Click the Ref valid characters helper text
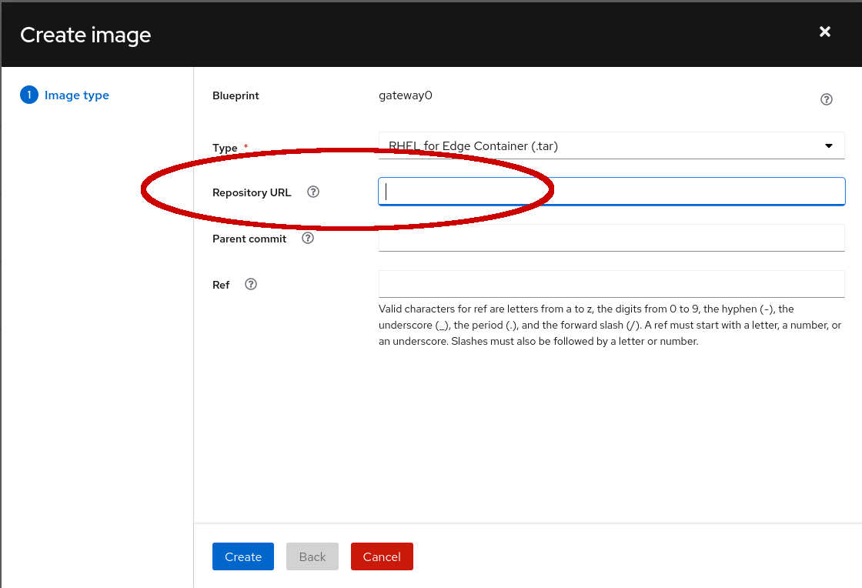This screenshot has width=862, height=588. [610, 325]
